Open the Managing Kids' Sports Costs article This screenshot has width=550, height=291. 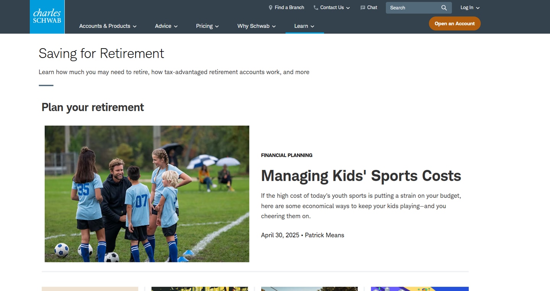(361, 176)
